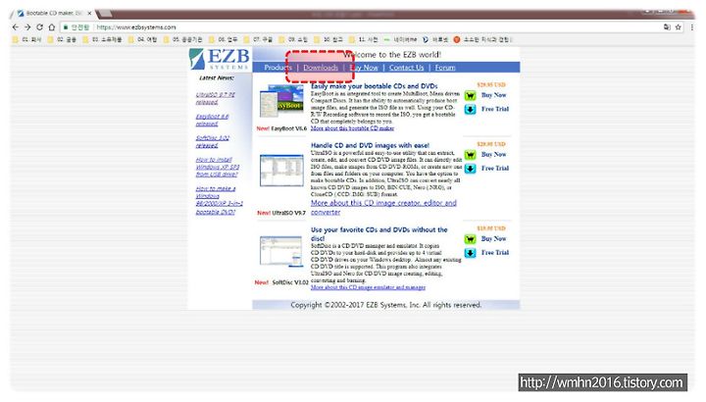Open the bookmark folder numbered 10

328,39
